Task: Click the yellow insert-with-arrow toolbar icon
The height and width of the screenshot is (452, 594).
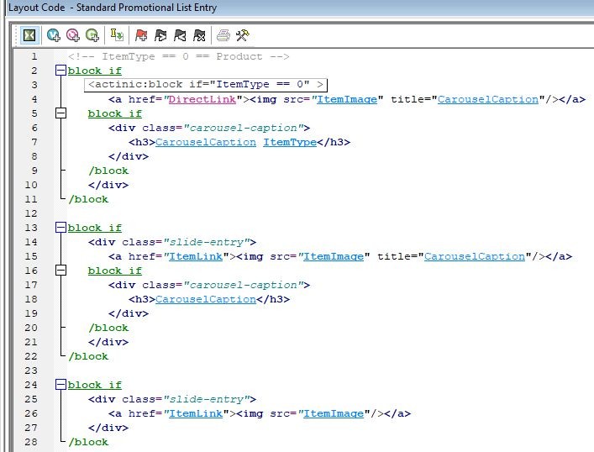Action: (x=117, y=35)
